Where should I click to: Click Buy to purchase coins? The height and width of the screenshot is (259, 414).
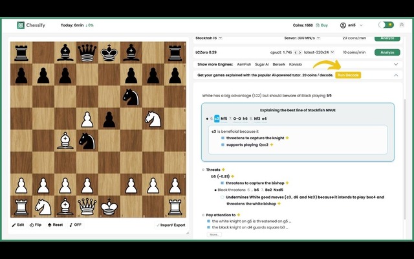(x=322, y=25)
